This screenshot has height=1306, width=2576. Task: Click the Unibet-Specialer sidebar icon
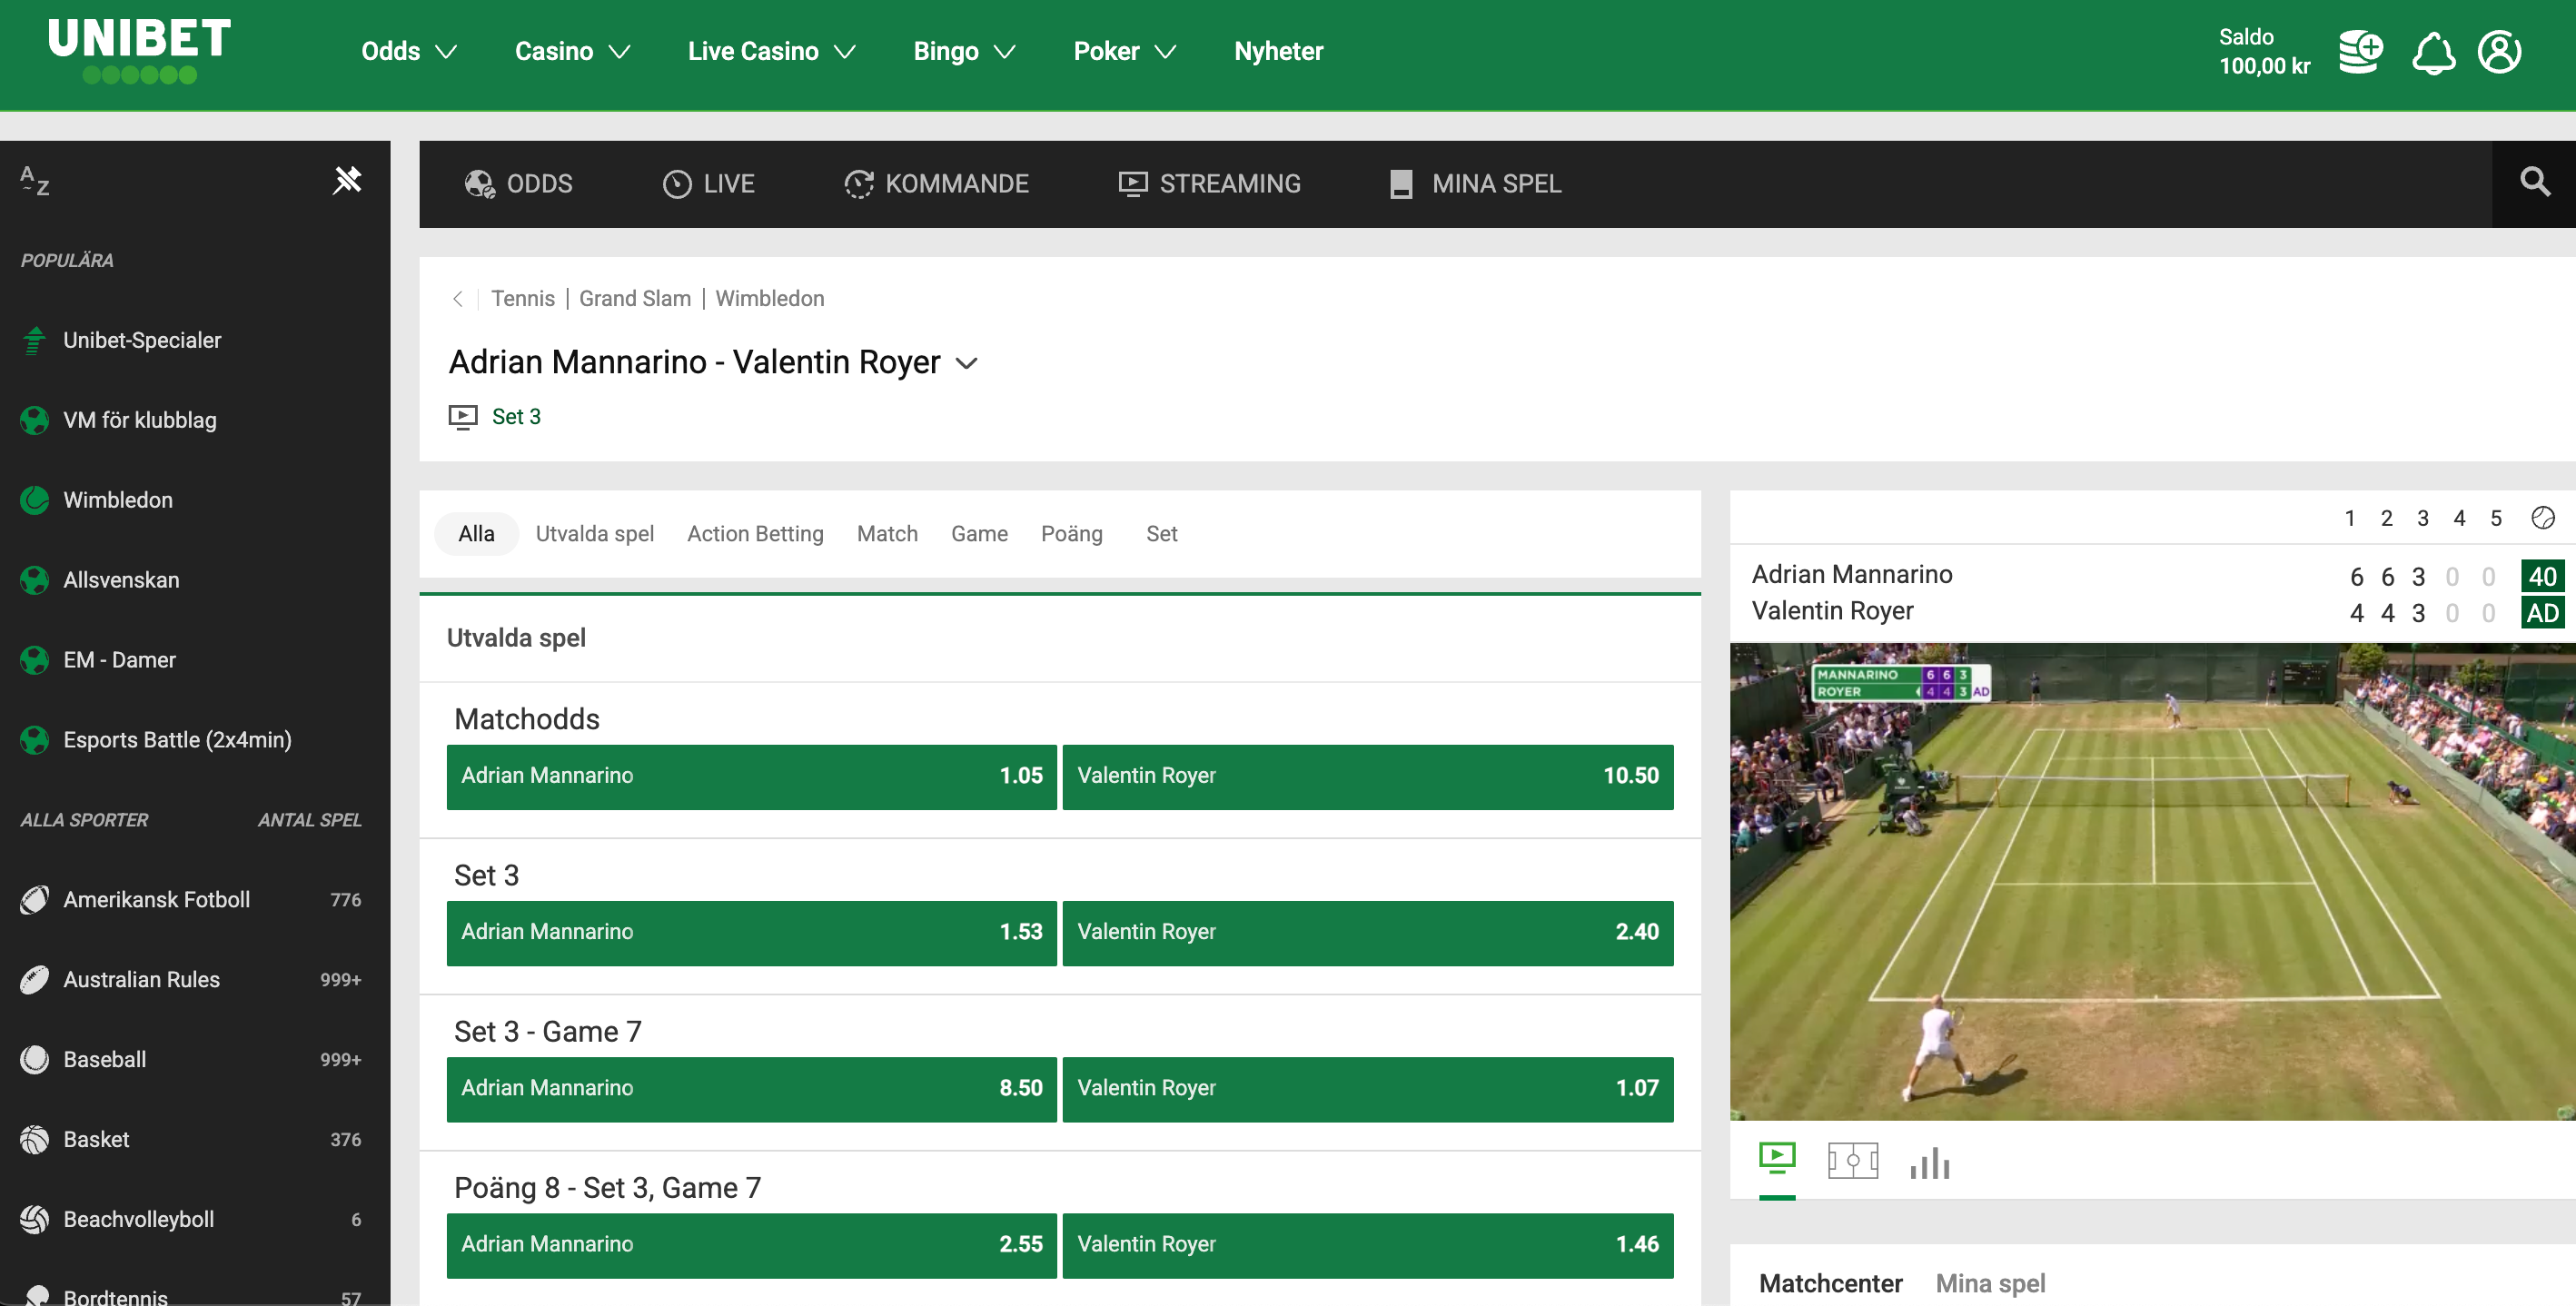34,340
